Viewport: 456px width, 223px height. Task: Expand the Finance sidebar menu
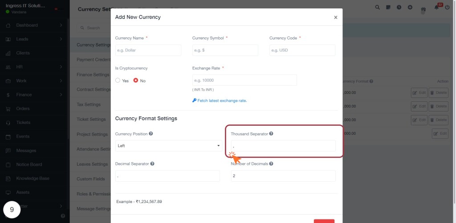click(x=35, y=95)
